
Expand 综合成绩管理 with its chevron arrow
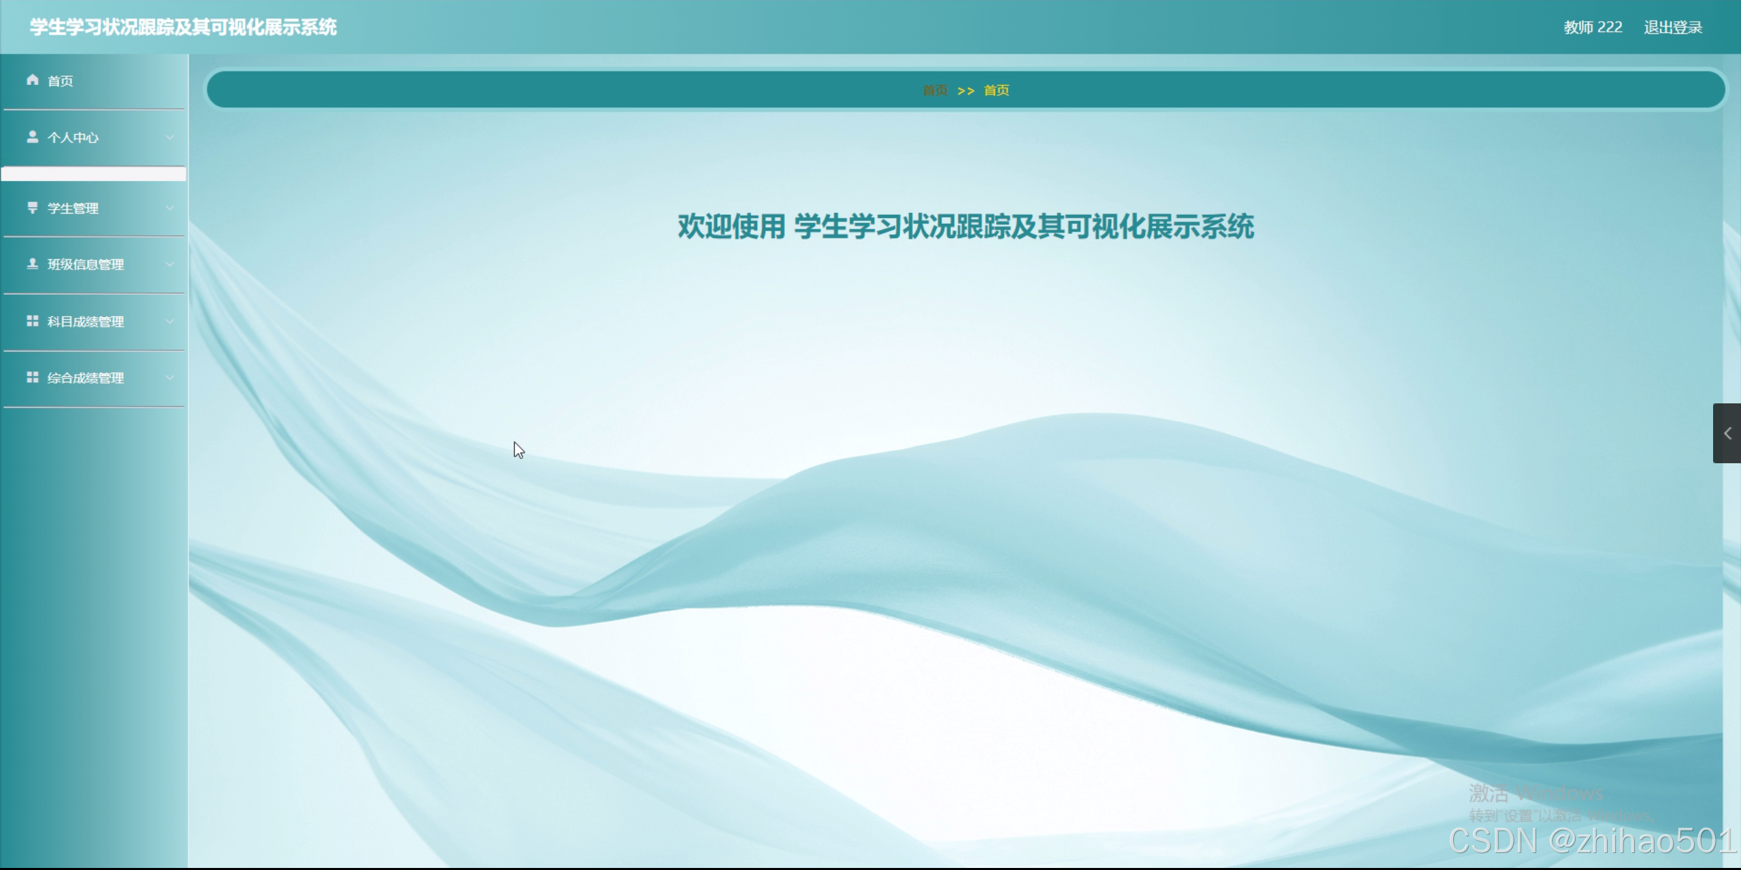[x=169, y=378]
